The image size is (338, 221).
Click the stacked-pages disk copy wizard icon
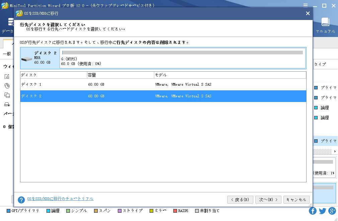[x=7, y=95]
